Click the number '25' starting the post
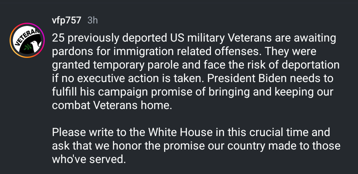 [x=58, y=38]
